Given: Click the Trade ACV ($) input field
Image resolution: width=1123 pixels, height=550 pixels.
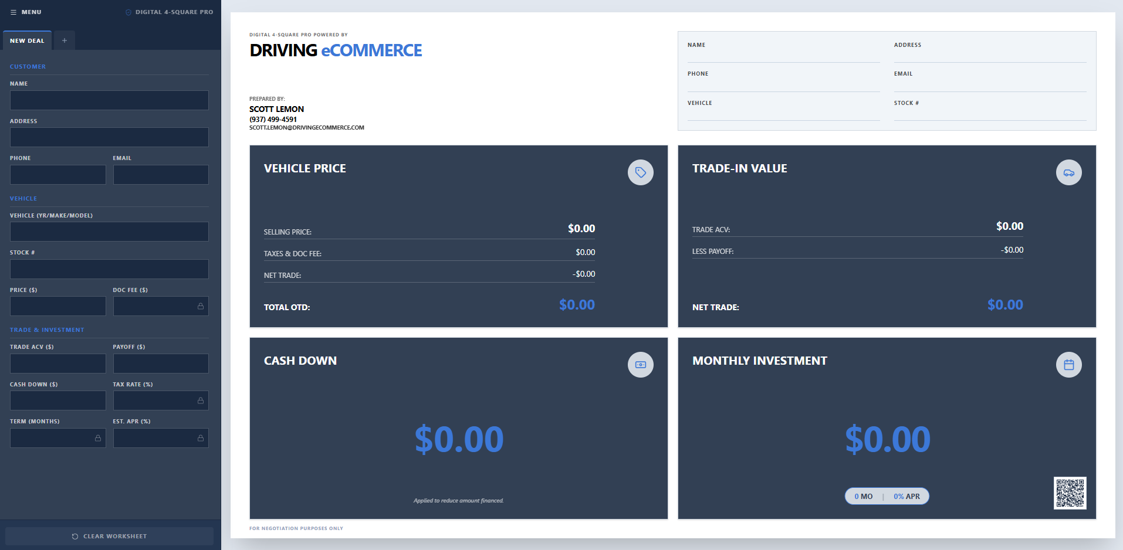Looking at the screenshot, I should tap(58, 364).
